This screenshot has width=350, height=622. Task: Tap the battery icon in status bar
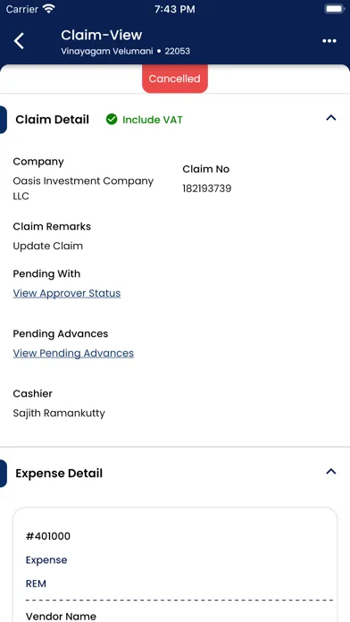335,9
